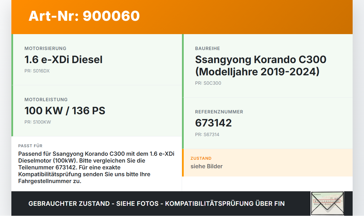Screen dimensions: 364x216
Task: Select the code 'PR: S67314'
Action: click(207, 134)
